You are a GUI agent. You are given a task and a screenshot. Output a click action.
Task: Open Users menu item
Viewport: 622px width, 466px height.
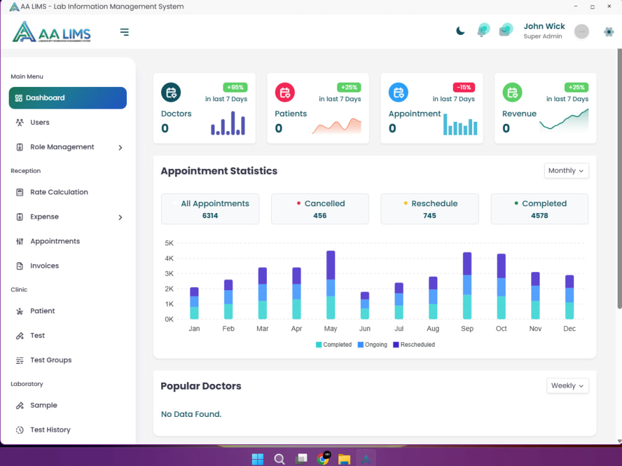(x=68, y=122)
